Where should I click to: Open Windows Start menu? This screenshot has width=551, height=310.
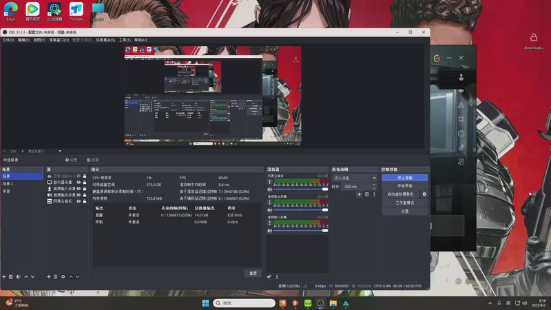205,303
